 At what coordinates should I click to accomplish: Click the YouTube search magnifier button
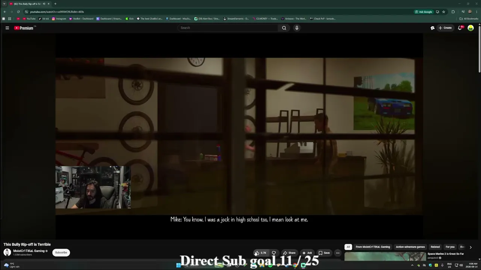[284, 28]
